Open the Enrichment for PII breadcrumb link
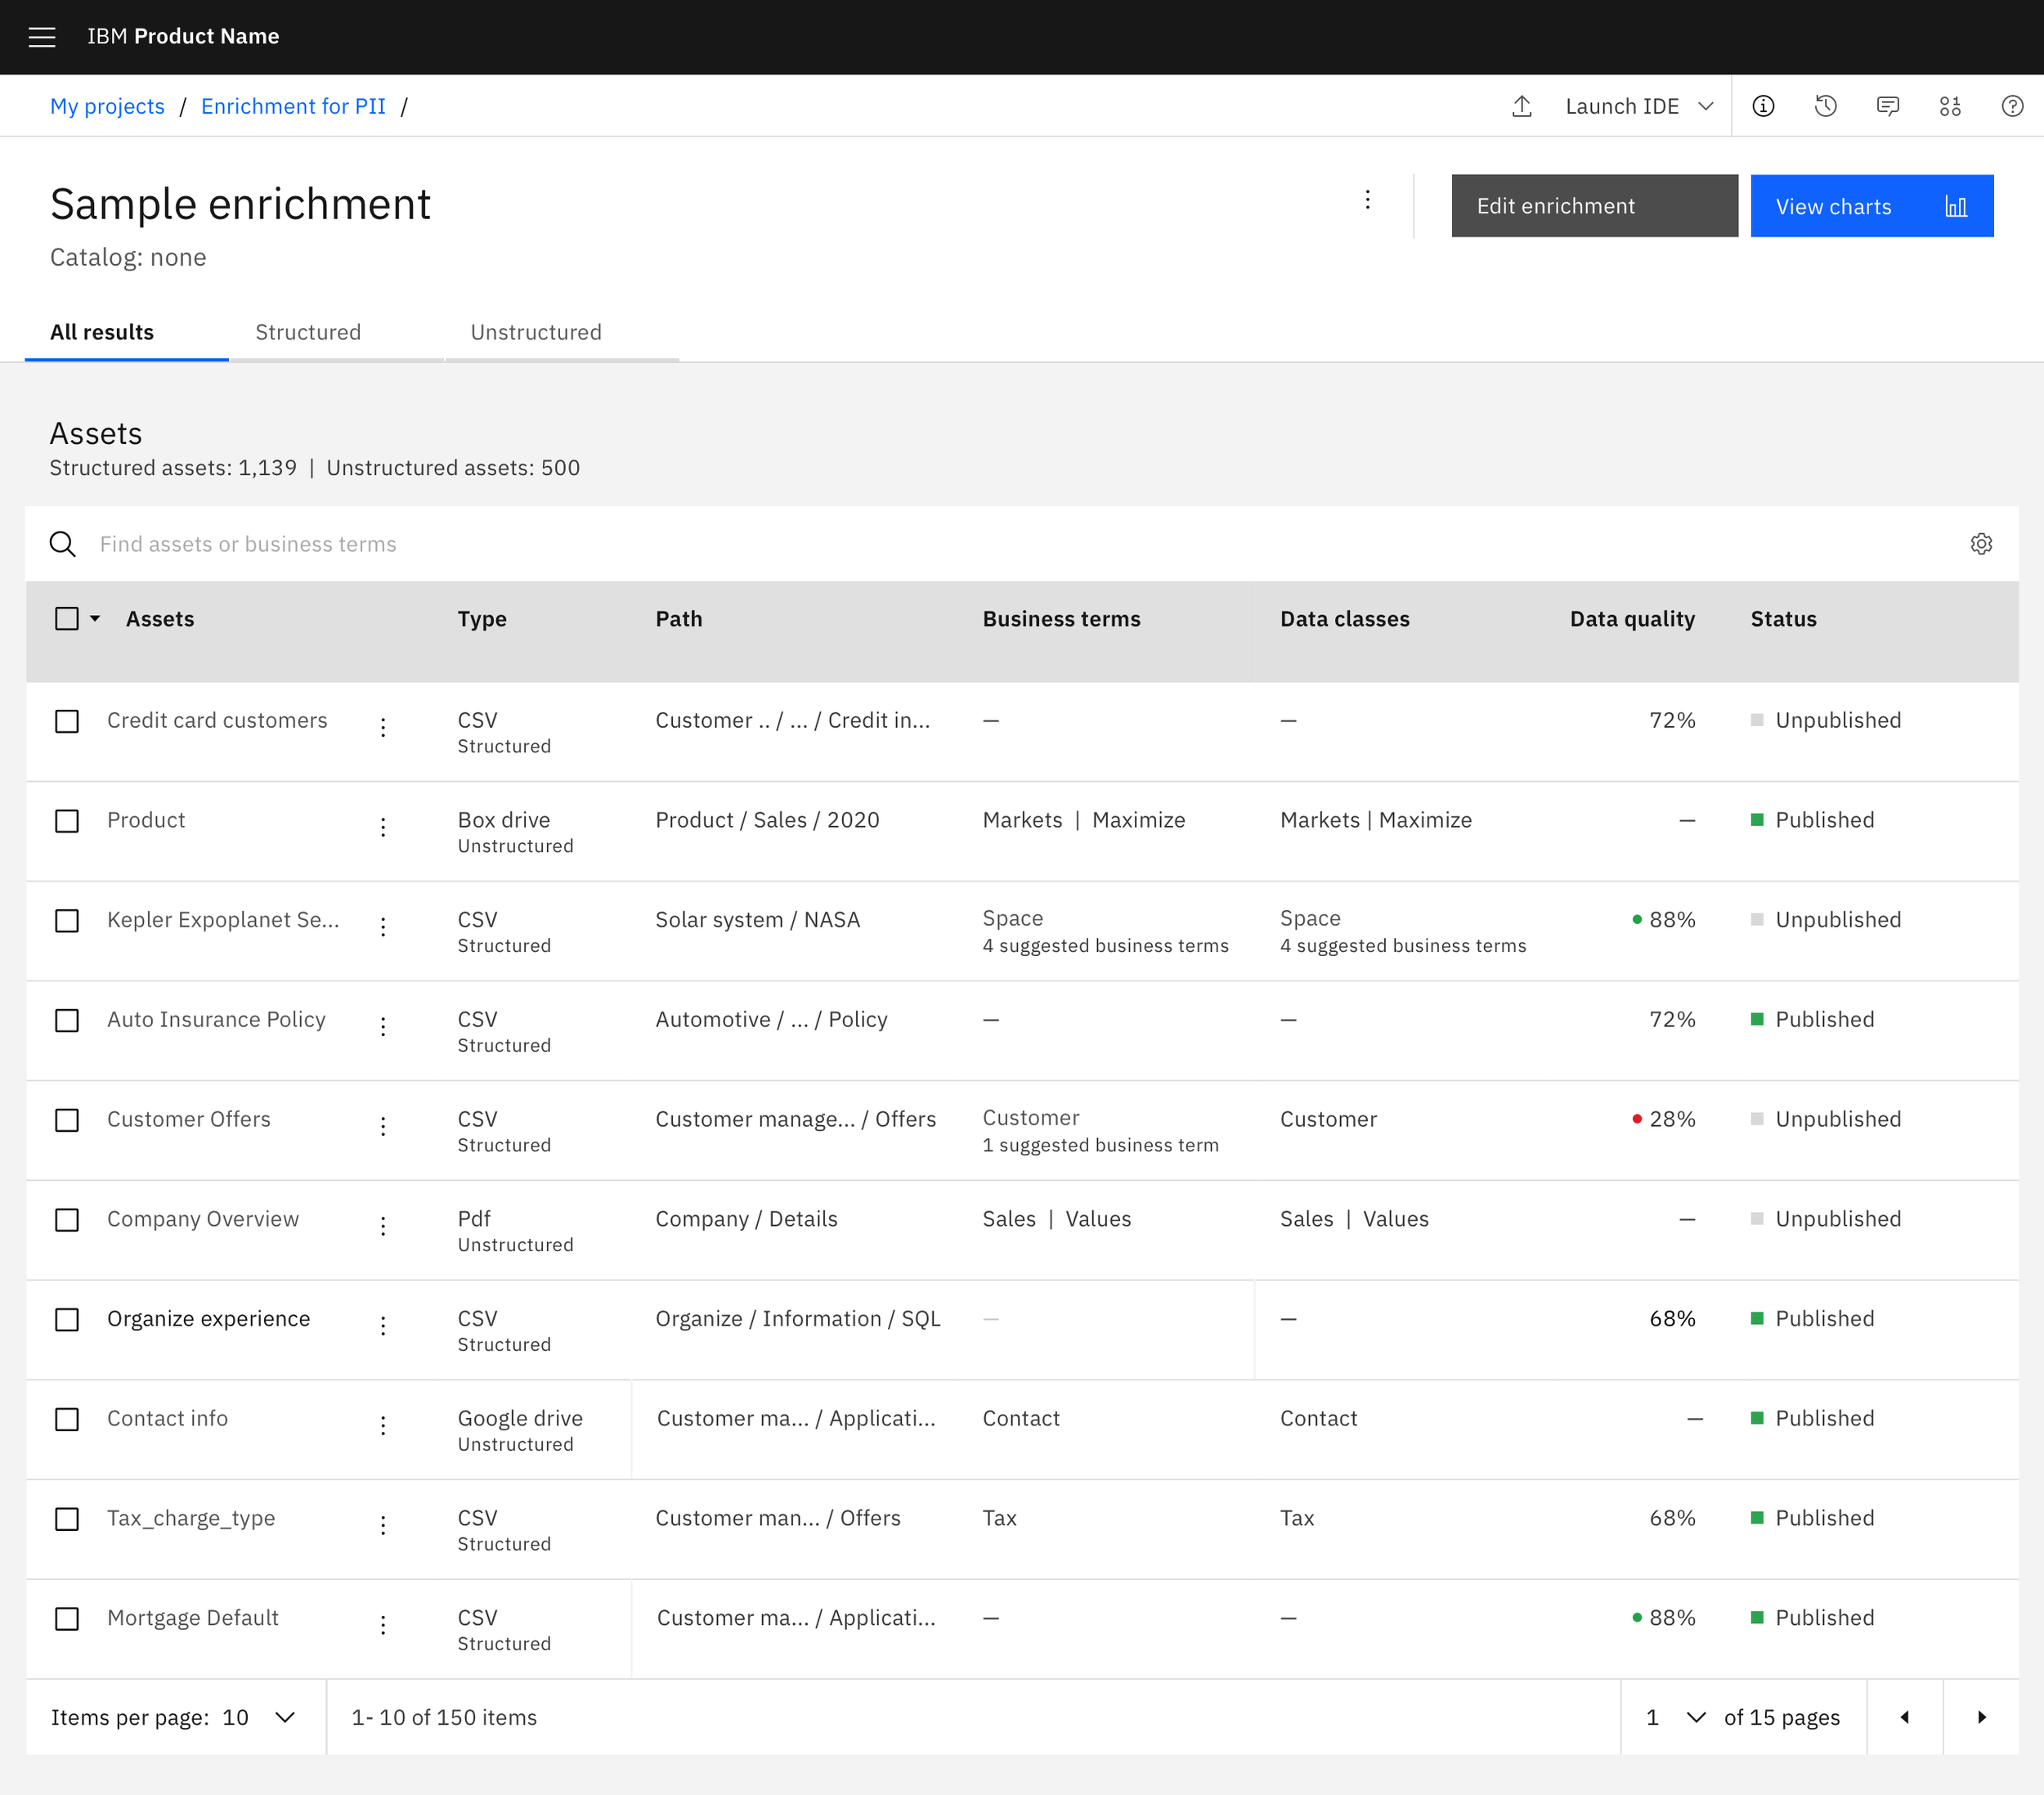Image resolution: width=2044 pixels, height=1795 pixels. pos(293,107)
